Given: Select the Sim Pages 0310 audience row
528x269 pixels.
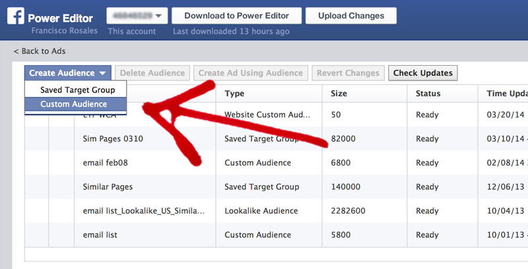Looking at the screenshot, I should click(x=276, y=138).
